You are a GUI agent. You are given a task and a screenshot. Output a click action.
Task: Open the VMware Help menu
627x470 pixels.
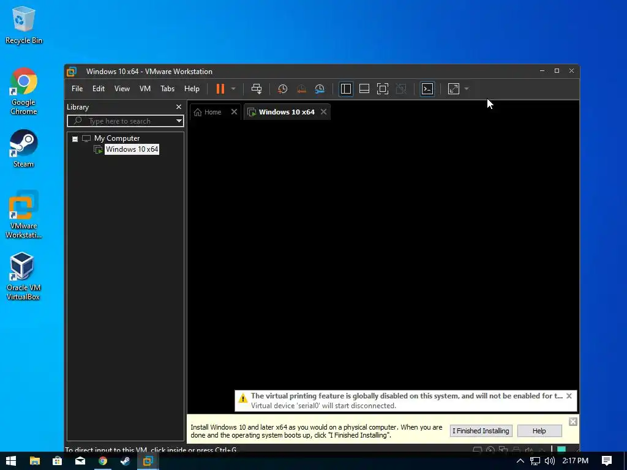tap(192, 89)
